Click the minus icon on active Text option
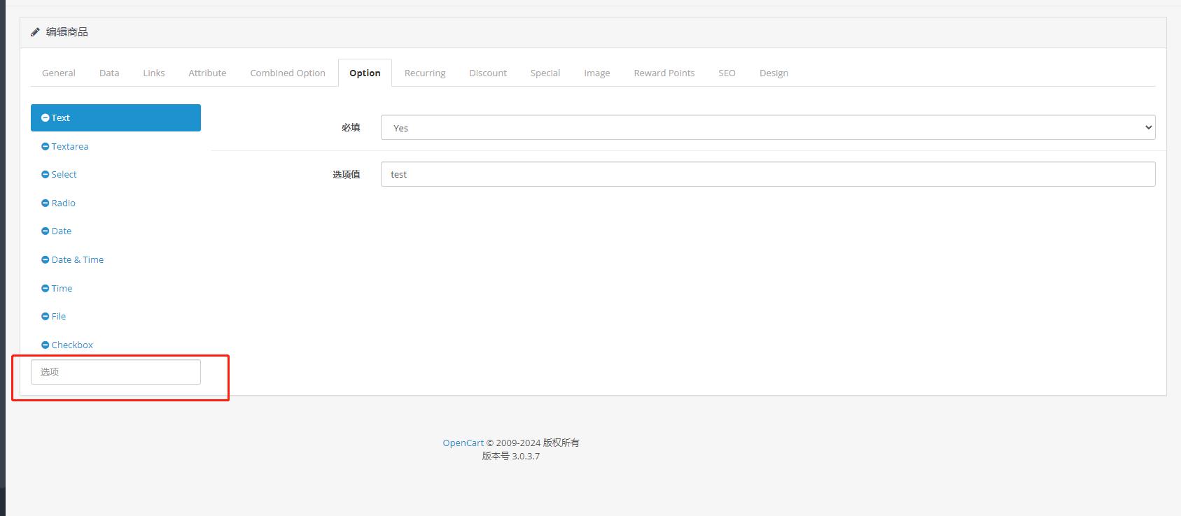The image size is (1181, 516). point(46,118)
